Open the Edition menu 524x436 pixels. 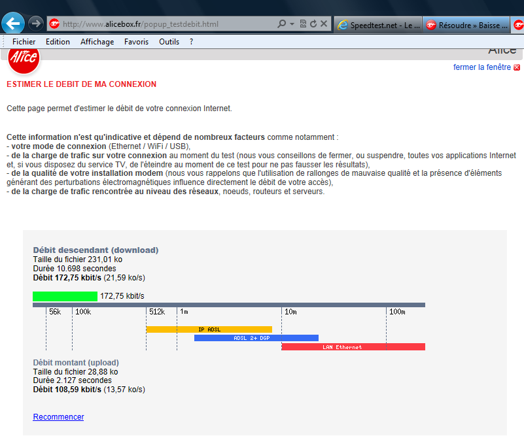pyautogui.click(x=58, y=42)
